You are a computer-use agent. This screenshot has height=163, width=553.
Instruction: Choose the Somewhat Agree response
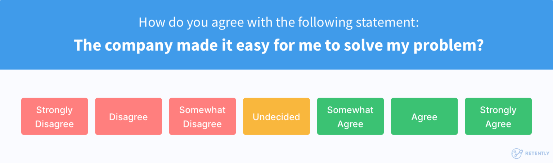click(x=350, y=116)
